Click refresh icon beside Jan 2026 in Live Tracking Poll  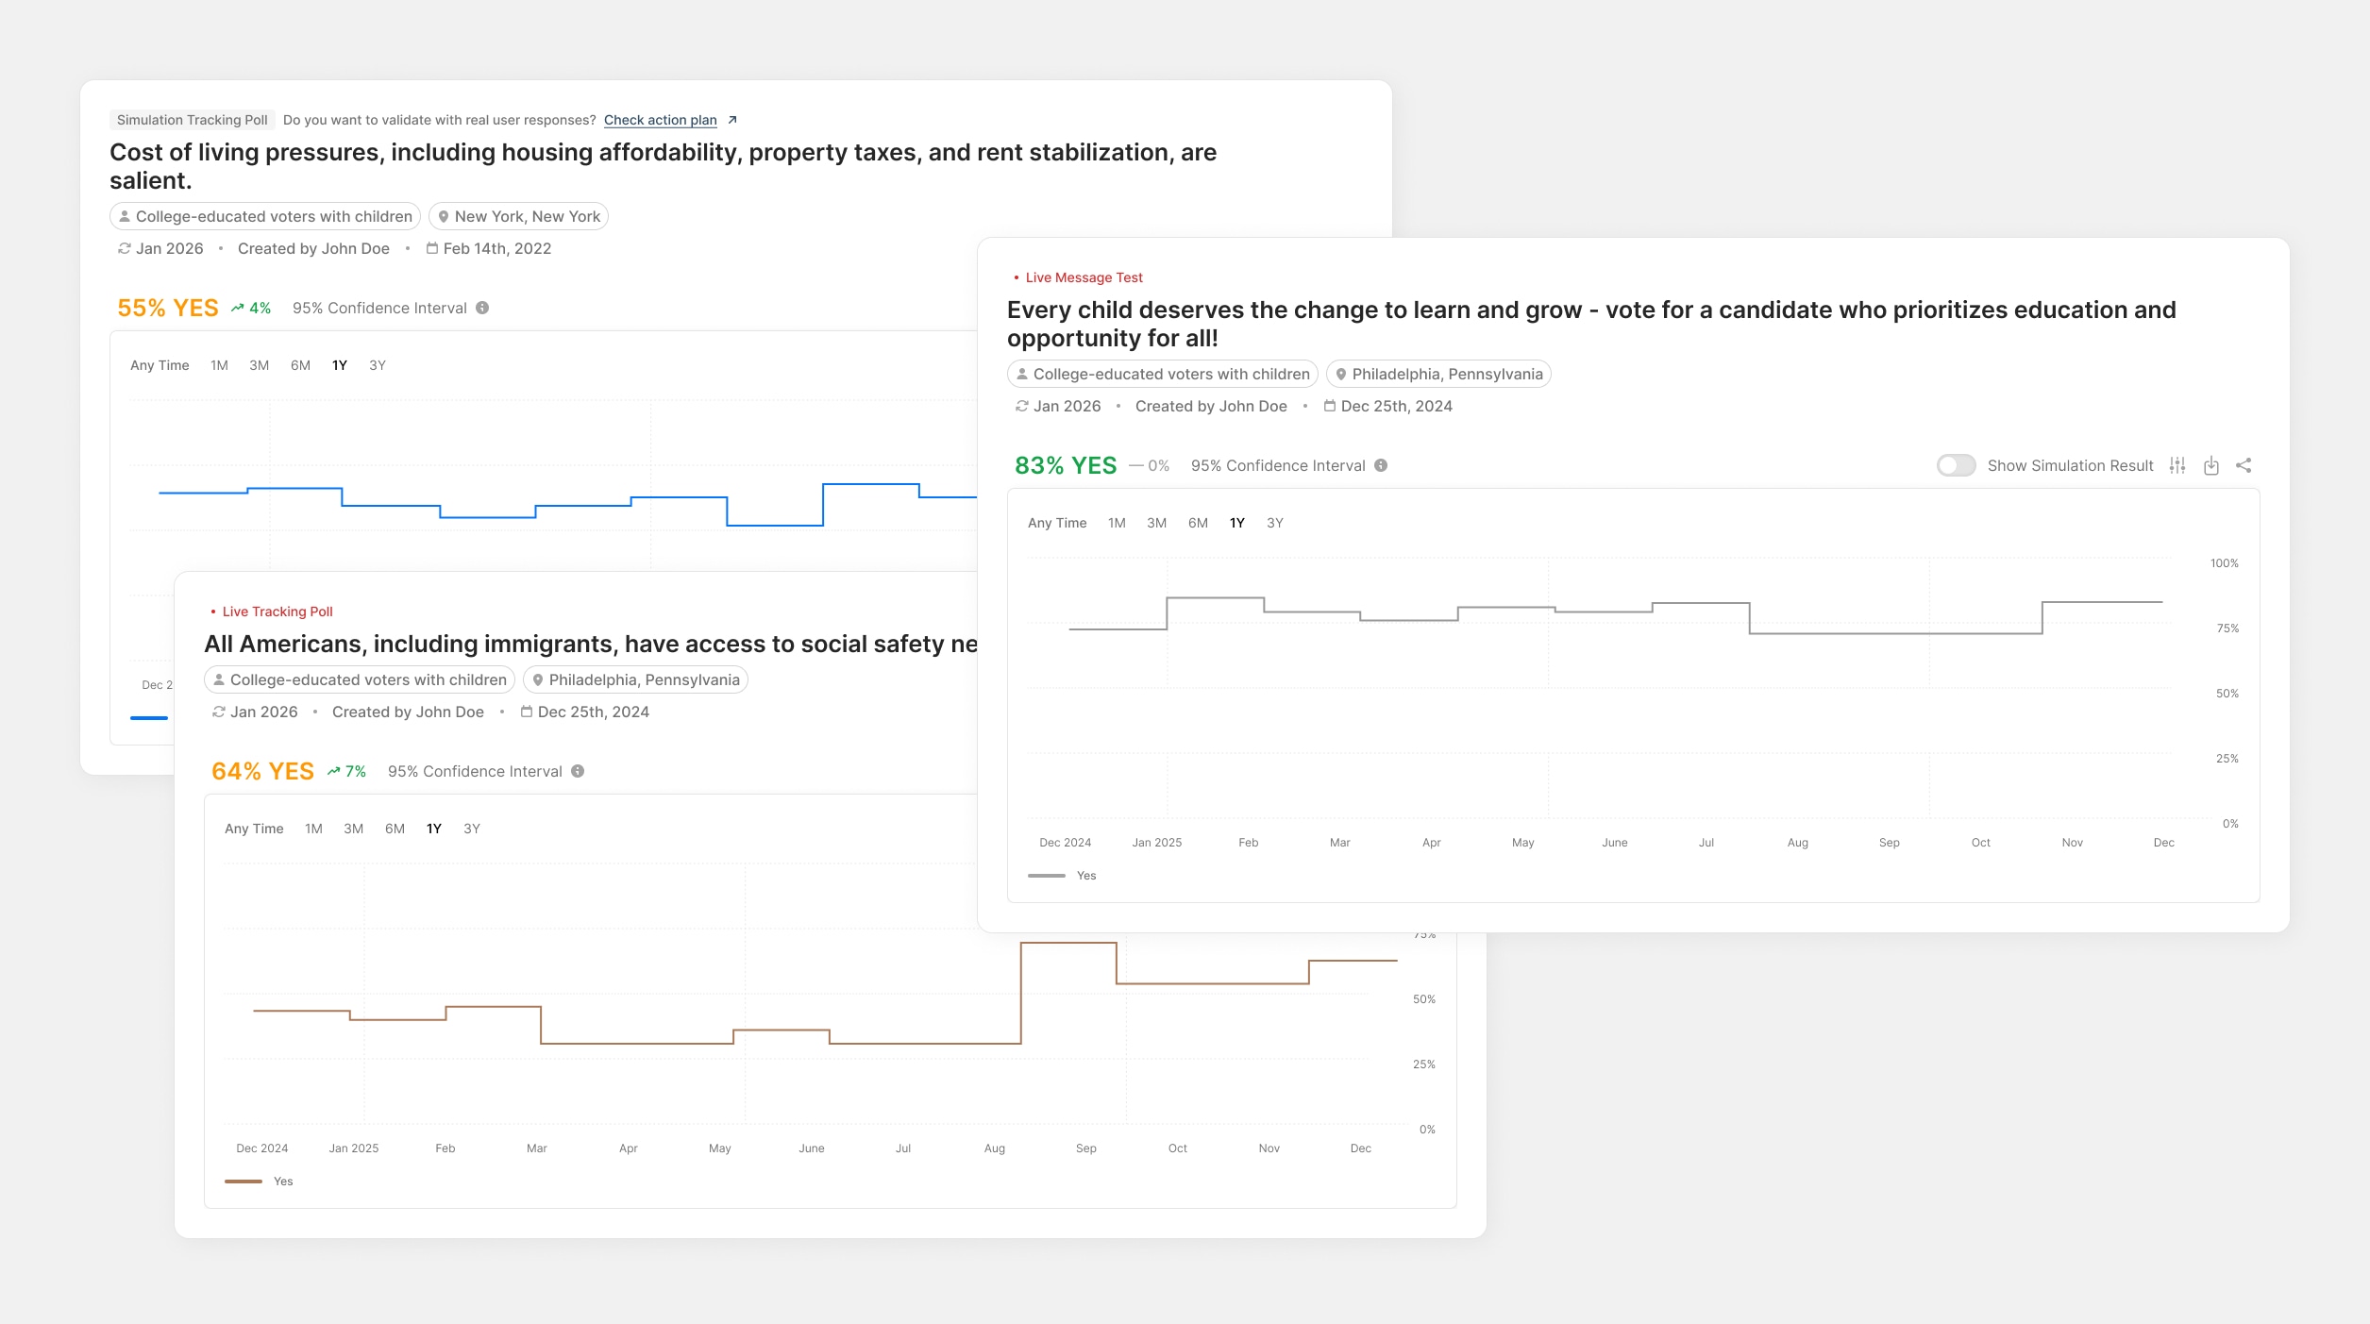pos(218,712)
